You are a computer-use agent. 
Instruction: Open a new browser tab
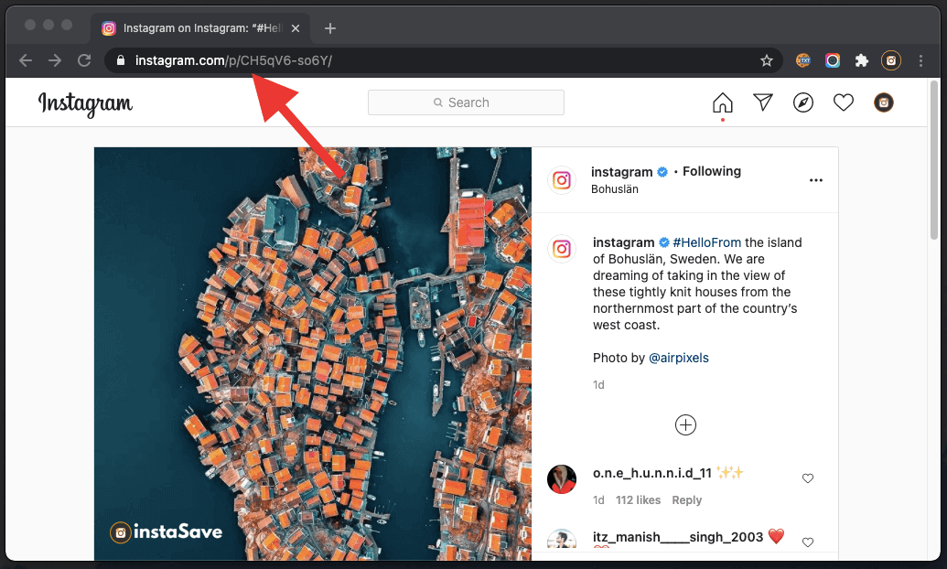329,27
